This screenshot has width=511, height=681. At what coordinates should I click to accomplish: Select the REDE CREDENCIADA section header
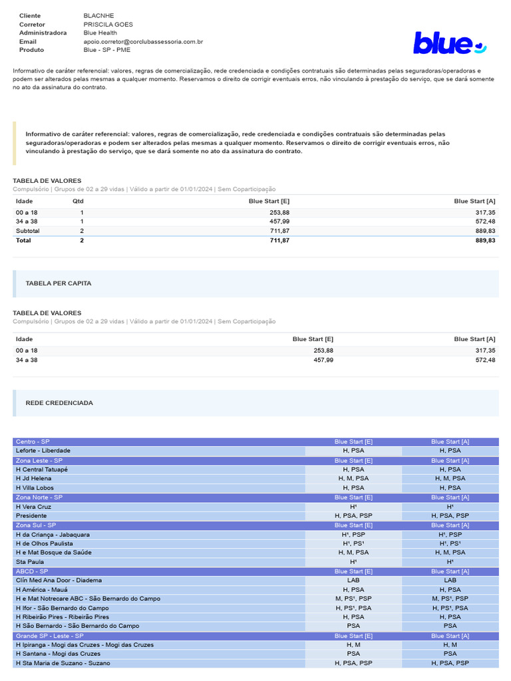click(255, 403)
